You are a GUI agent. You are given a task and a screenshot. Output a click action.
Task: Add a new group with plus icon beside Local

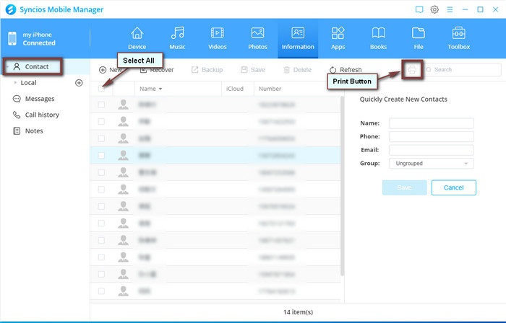[79, 83]
